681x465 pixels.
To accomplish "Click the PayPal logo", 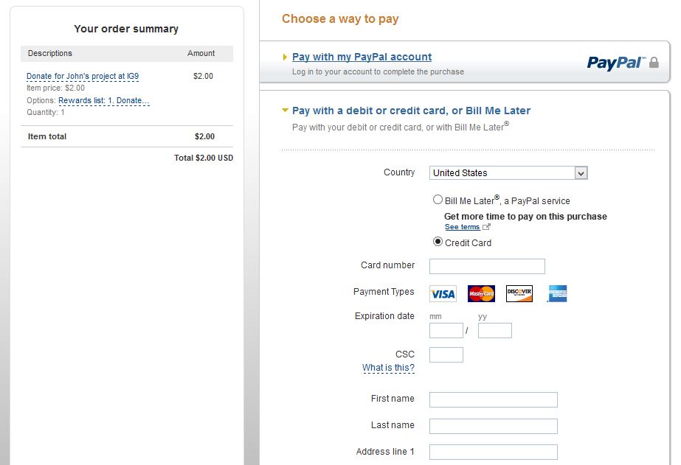I will click(x=615, y=63).
